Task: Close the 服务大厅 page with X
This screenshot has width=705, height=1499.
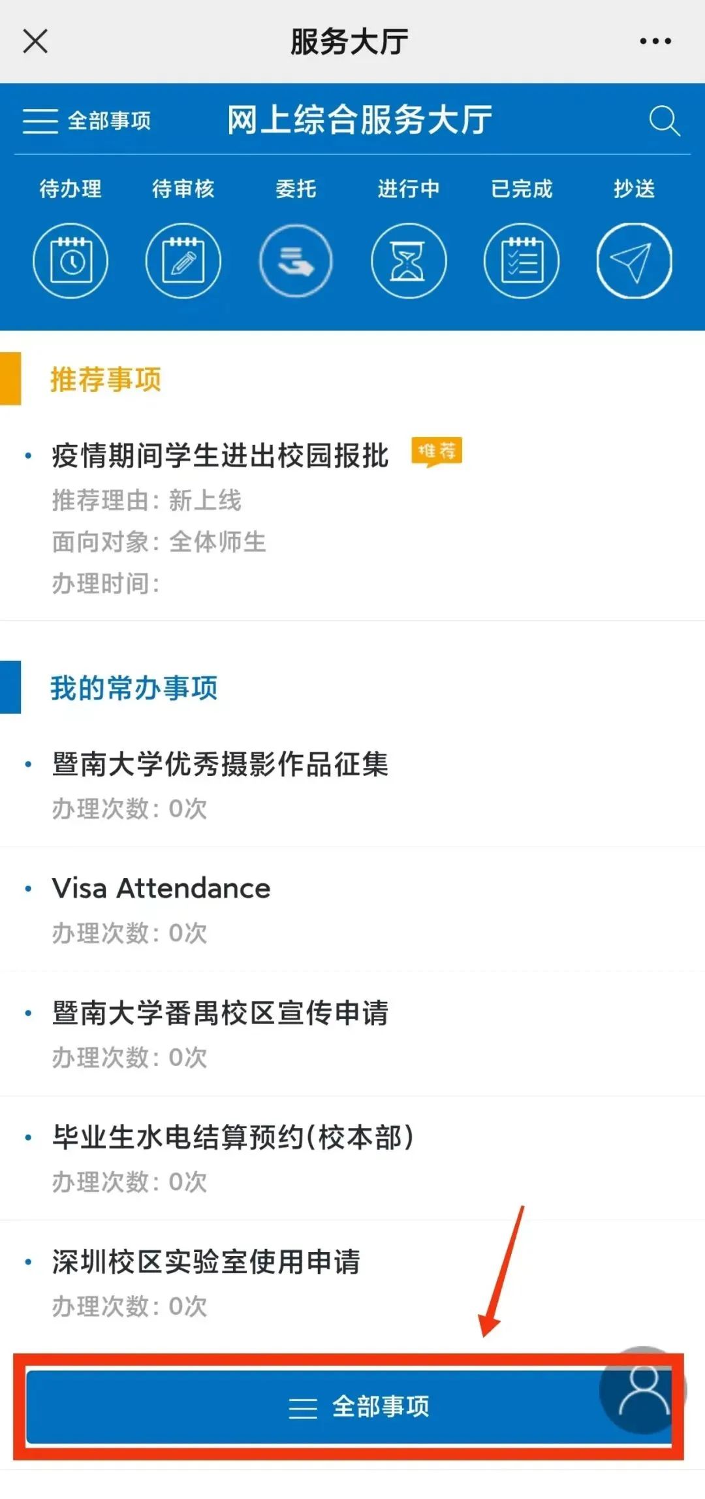Action: 35,41
